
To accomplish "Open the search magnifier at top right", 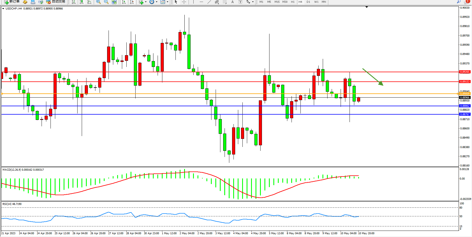I will click(459, 2).
